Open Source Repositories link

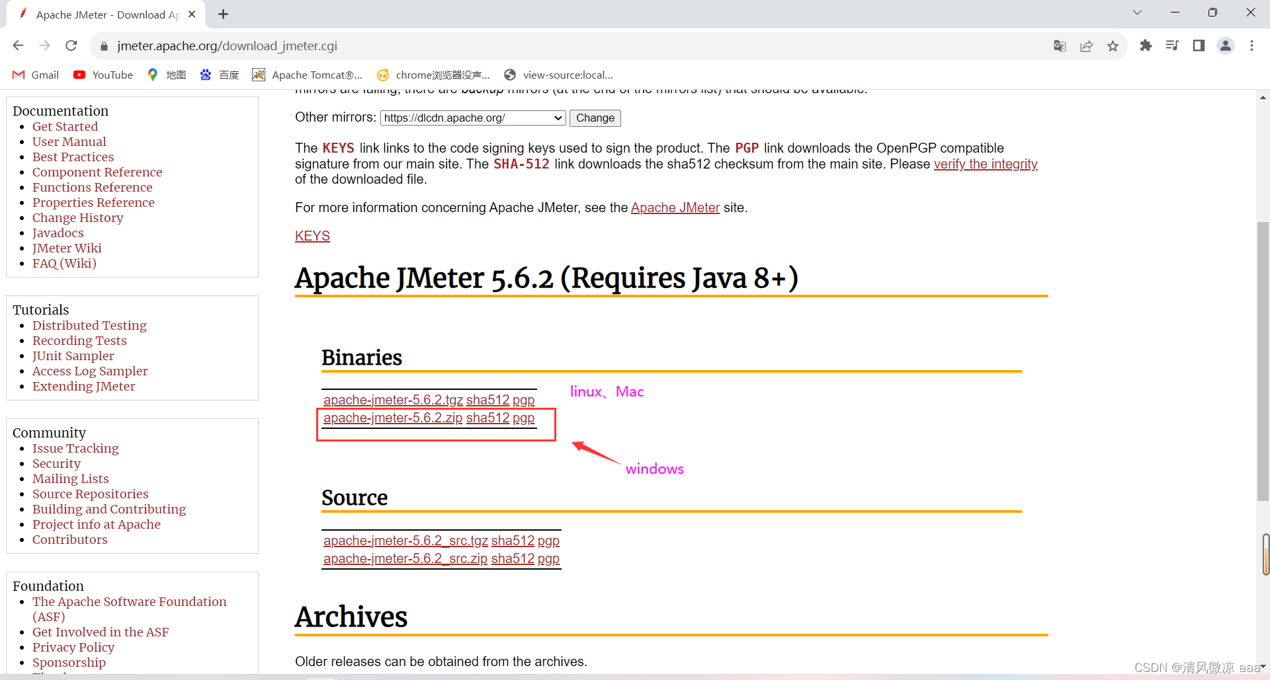90,494
